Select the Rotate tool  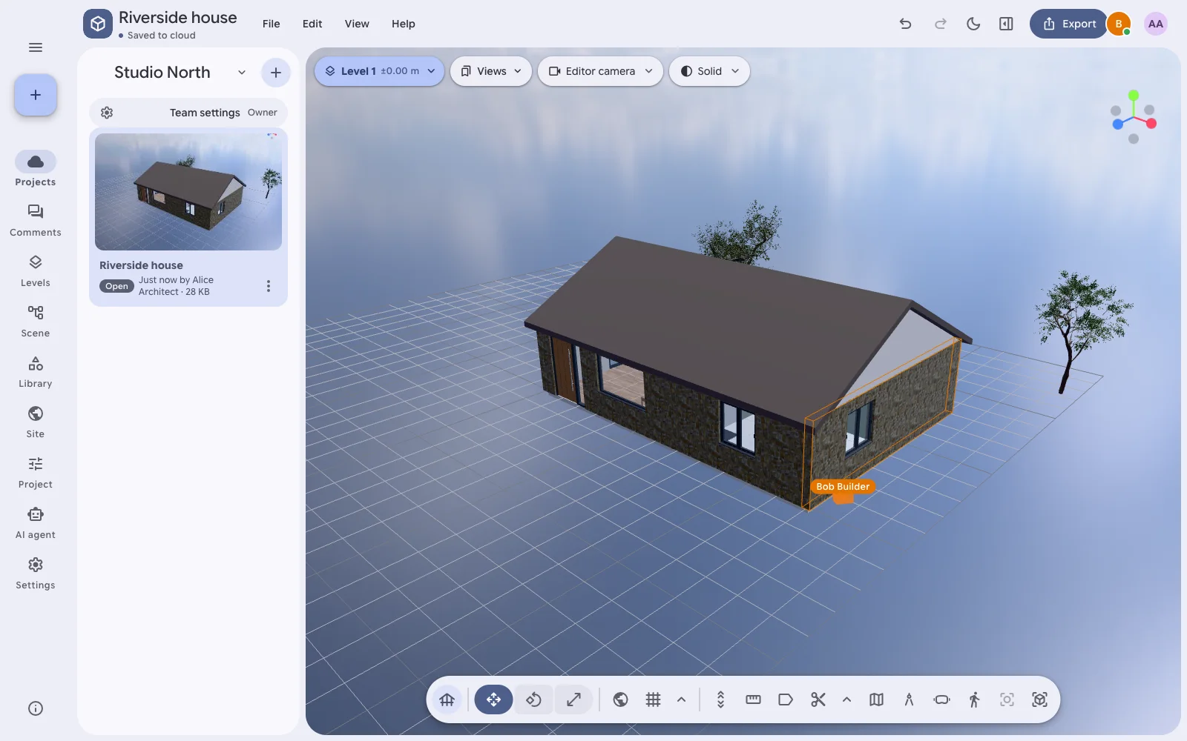(533, 700)
